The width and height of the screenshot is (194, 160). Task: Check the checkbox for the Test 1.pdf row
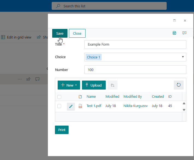click(59, 106)
